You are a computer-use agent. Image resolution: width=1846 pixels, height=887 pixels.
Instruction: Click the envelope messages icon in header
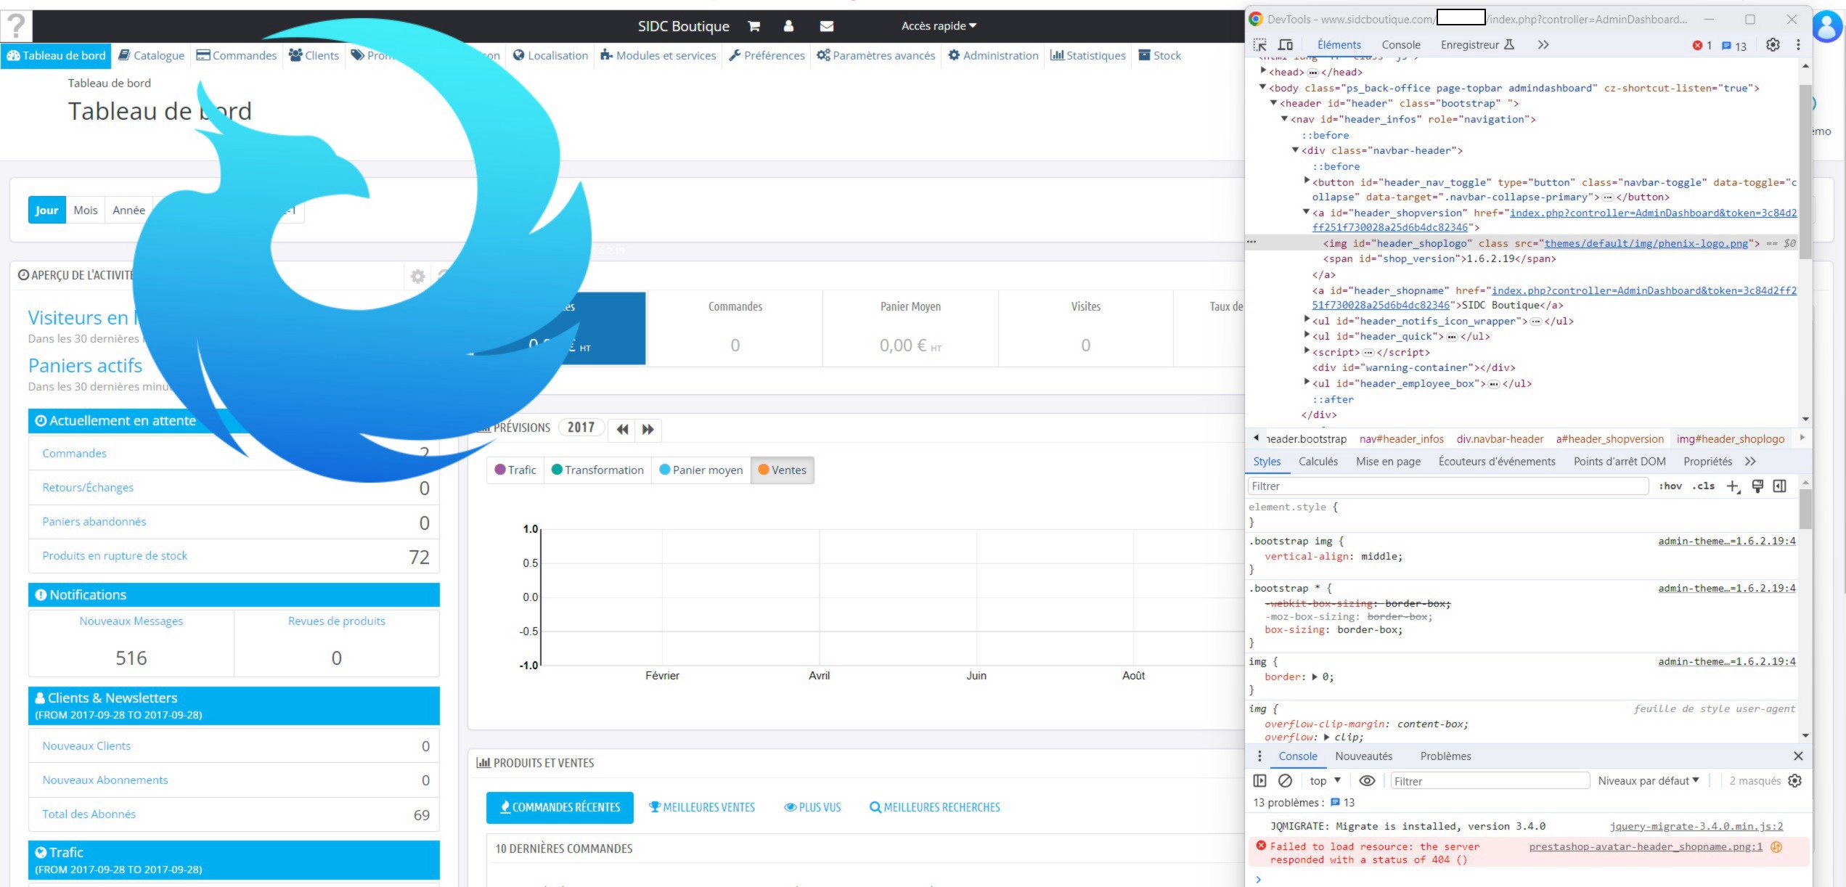point(826,26)
